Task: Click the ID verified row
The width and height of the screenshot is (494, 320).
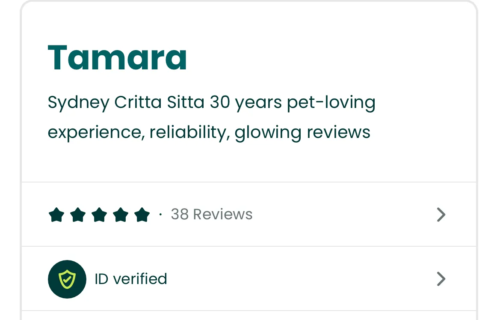Action: coord(248,279)
